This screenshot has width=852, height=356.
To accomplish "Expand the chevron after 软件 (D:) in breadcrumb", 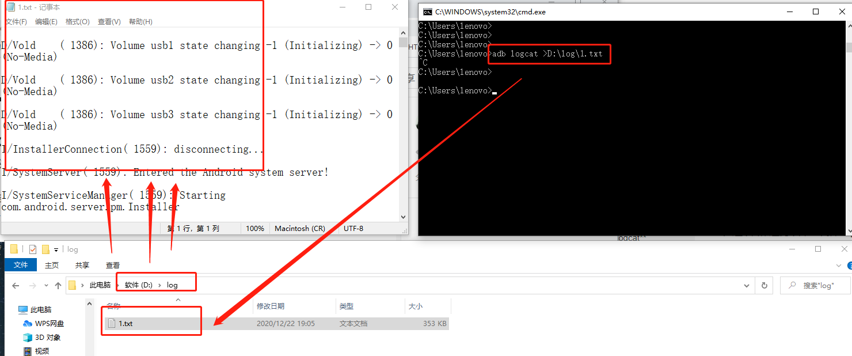I will click(159, 285).
